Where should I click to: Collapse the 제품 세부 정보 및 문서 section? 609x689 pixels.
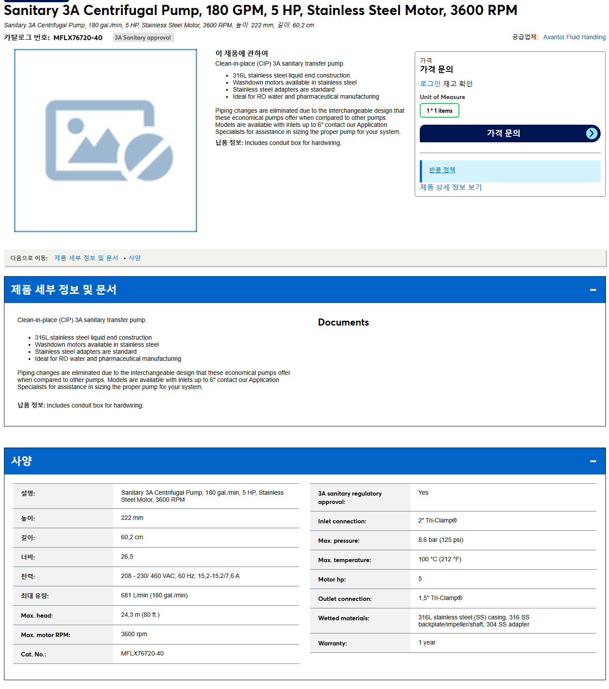593,290
